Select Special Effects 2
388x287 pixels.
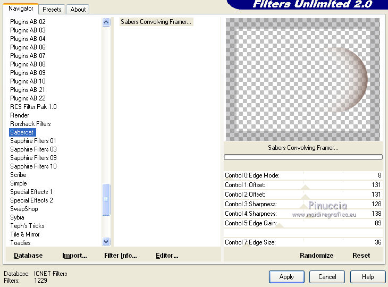coord(31,200)
